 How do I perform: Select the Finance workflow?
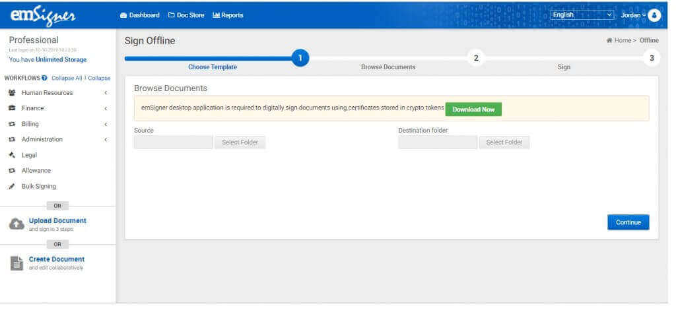(33, 108)
